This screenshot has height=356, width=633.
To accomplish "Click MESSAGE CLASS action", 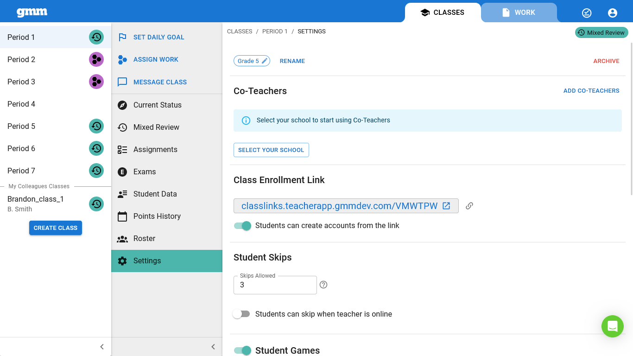I will point(167,82).
